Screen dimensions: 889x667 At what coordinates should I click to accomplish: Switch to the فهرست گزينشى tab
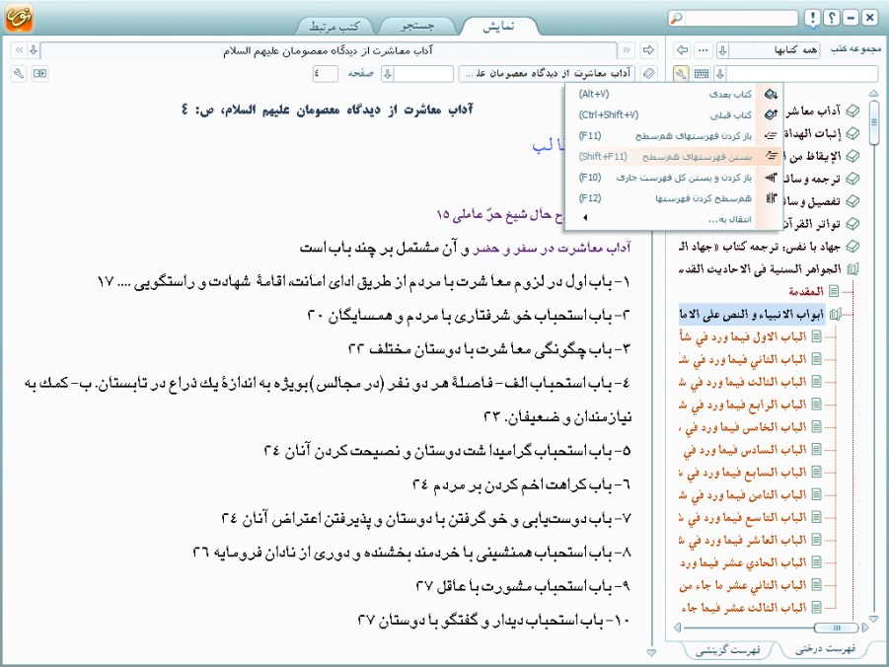728,650
